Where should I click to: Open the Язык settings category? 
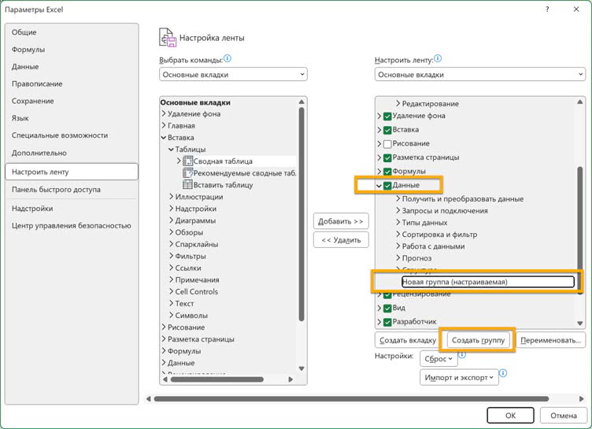pos(72,118)
